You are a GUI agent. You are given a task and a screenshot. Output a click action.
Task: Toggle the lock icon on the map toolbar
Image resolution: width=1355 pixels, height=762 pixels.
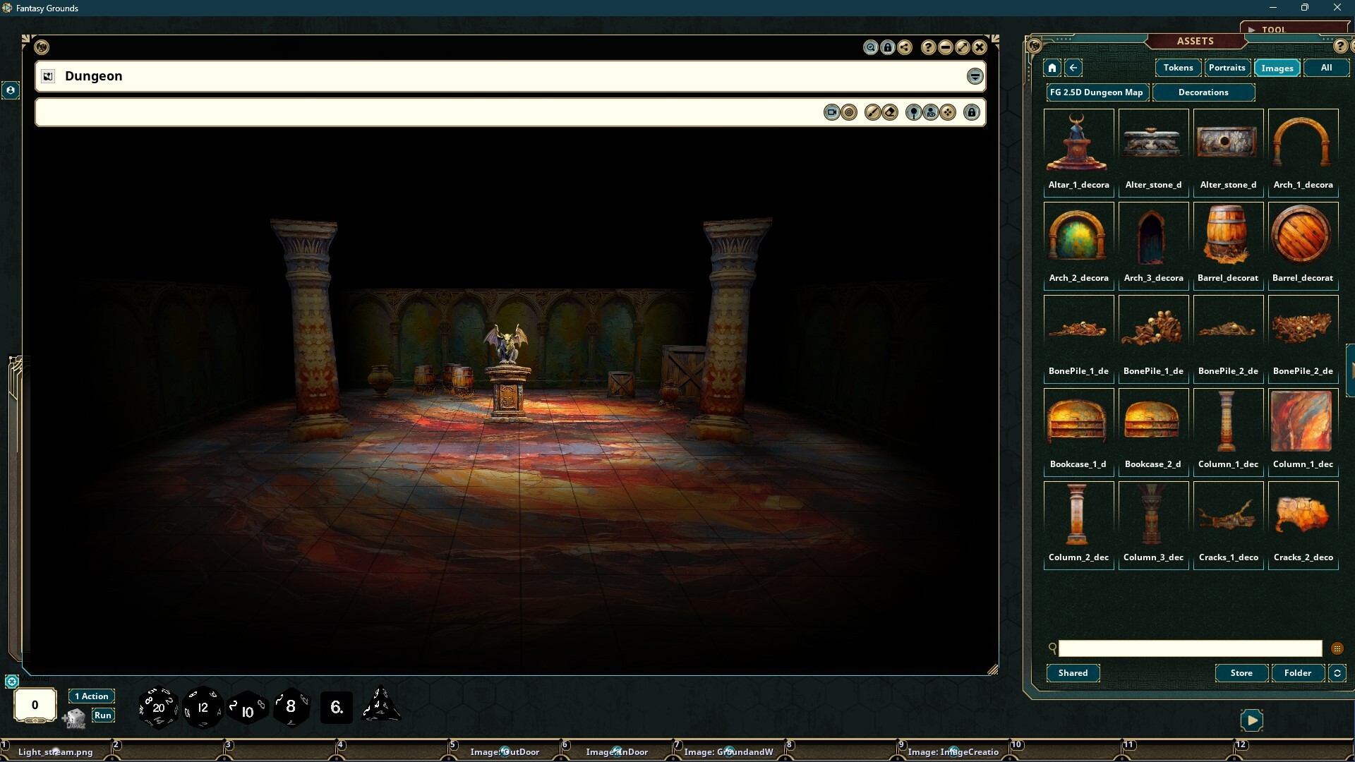[x=972, y=111]
